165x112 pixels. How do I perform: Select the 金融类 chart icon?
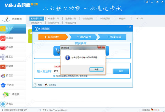(3, 38)
